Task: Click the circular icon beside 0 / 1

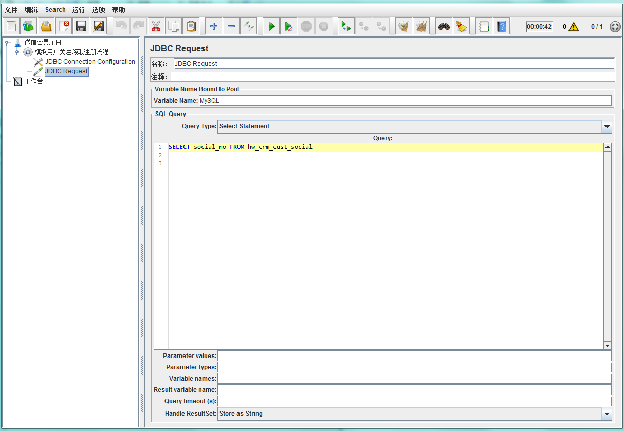Action: tap(615, 27)
